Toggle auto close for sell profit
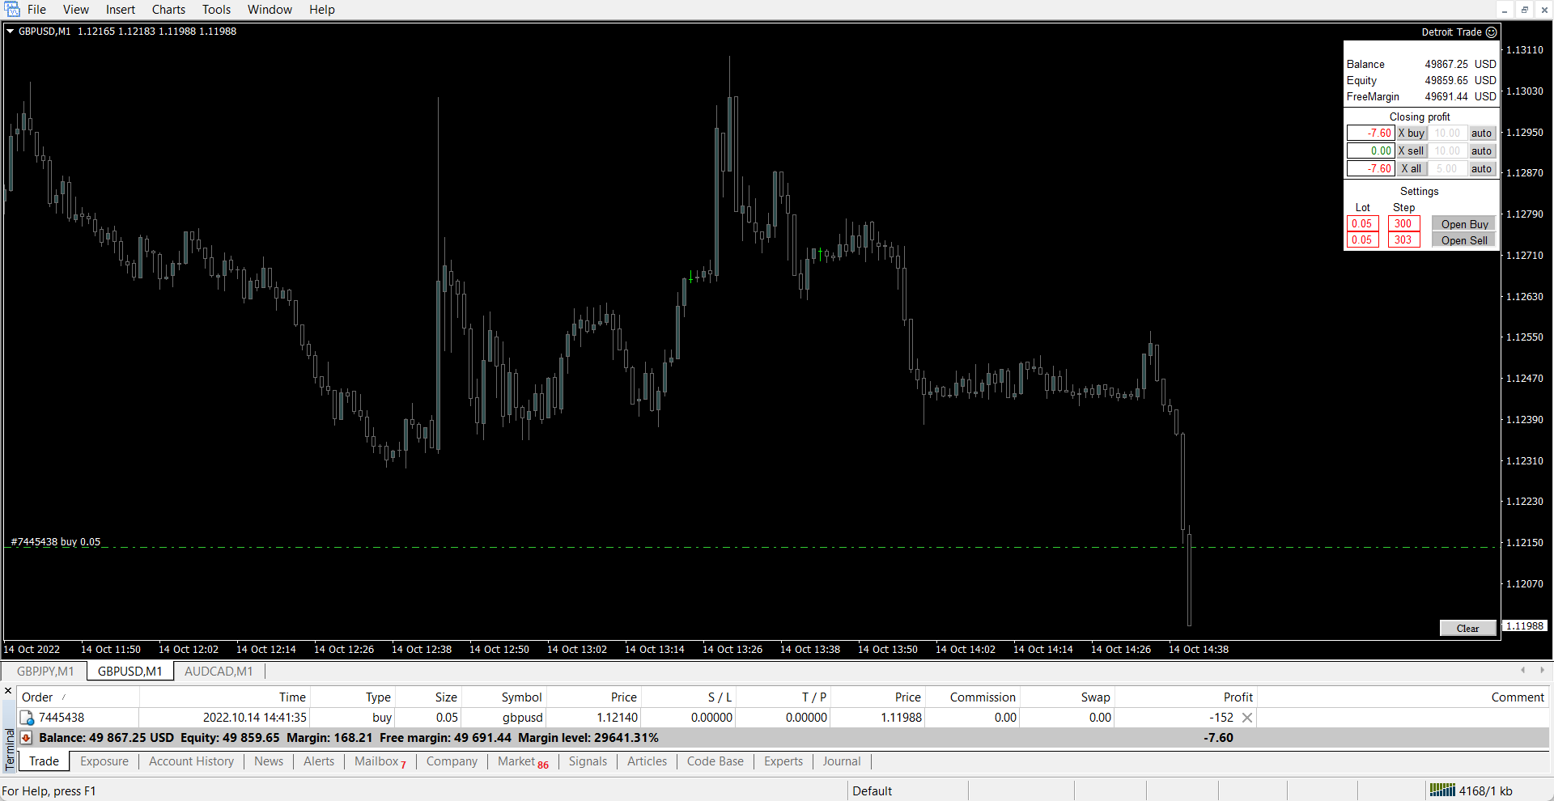Screen dimensions: 1554x801 pos(1481,151)
